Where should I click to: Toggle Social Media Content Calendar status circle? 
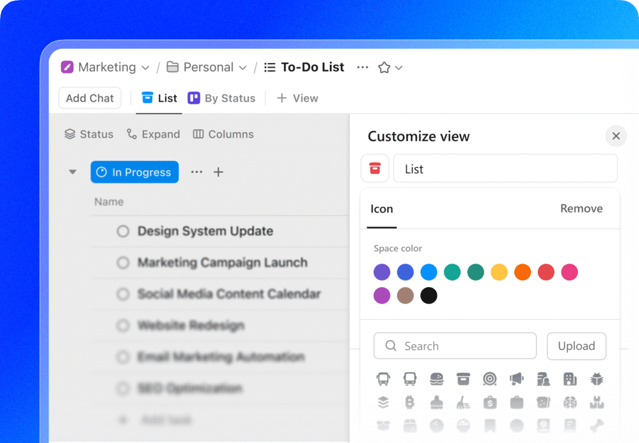coord(124,294)
